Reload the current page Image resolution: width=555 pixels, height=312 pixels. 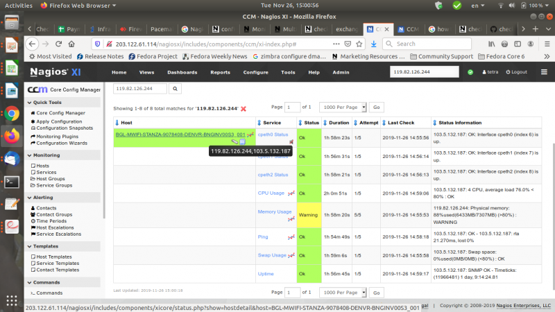[x=58, y=44]
